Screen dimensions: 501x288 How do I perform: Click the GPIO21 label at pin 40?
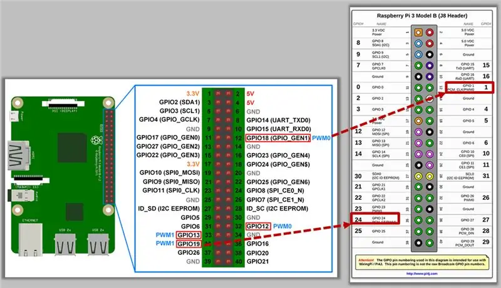(257, 262)
